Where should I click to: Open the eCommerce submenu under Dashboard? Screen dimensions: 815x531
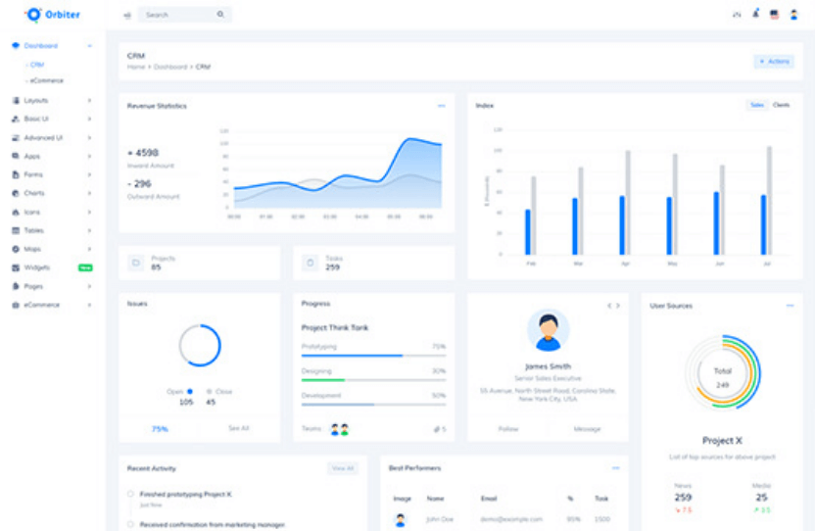tap(47, 80)
